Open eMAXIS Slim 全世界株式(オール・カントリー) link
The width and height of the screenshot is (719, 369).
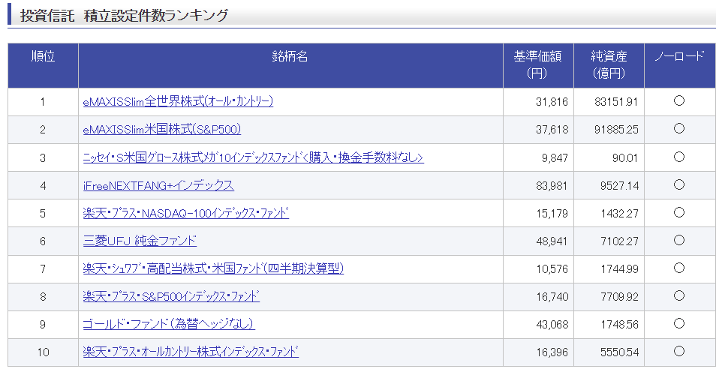[178, 101]
